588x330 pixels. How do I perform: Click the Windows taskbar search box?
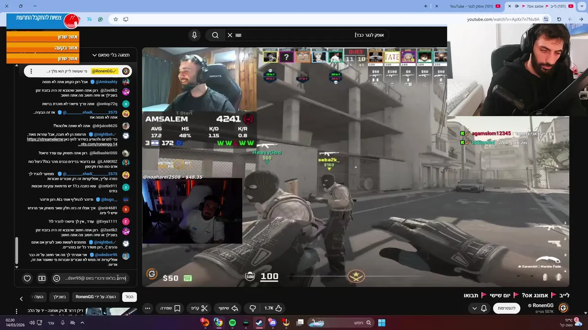pyautogui.click(x=340, y=323)
